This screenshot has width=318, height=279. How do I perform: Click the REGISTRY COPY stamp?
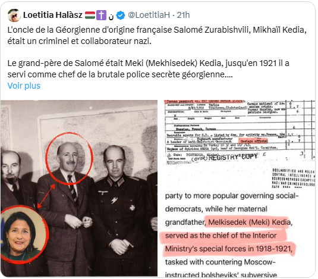pos(232,157)
